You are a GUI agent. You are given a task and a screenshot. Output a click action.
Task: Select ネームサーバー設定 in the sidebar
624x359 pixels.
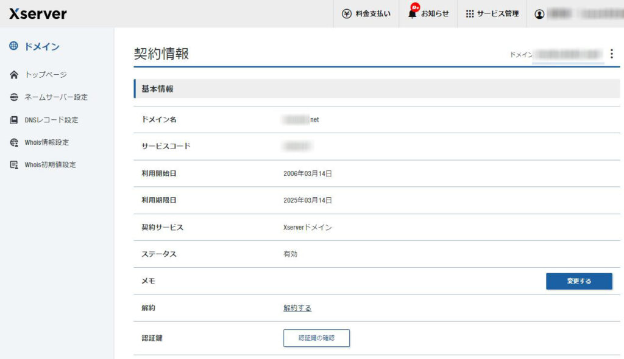tap(56, 97)
